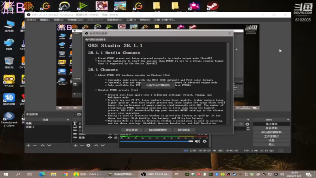Open the 停靠窗口(D) menu in OBS

[75, 20]
